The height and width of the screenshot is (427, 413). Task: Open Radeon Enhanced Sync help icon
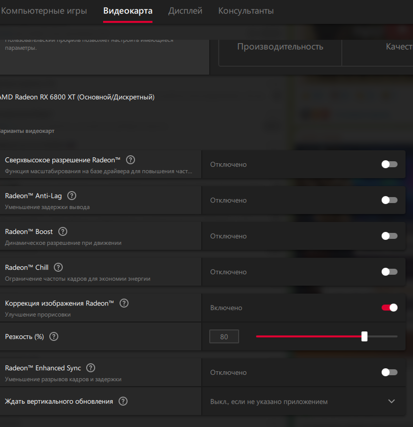pyautogui.click(x=91, y=368)
